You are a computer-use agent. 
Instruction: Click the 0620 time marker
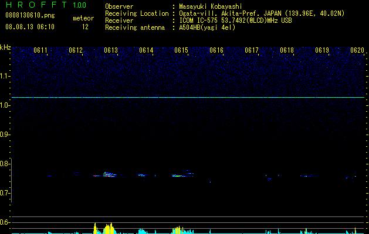(357, 50)
